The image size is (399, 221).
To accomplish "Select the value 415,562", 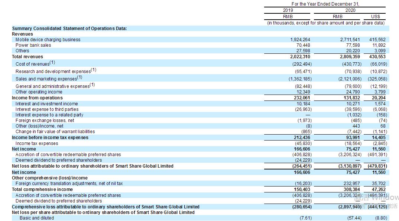I will click(x=377, y=40).
